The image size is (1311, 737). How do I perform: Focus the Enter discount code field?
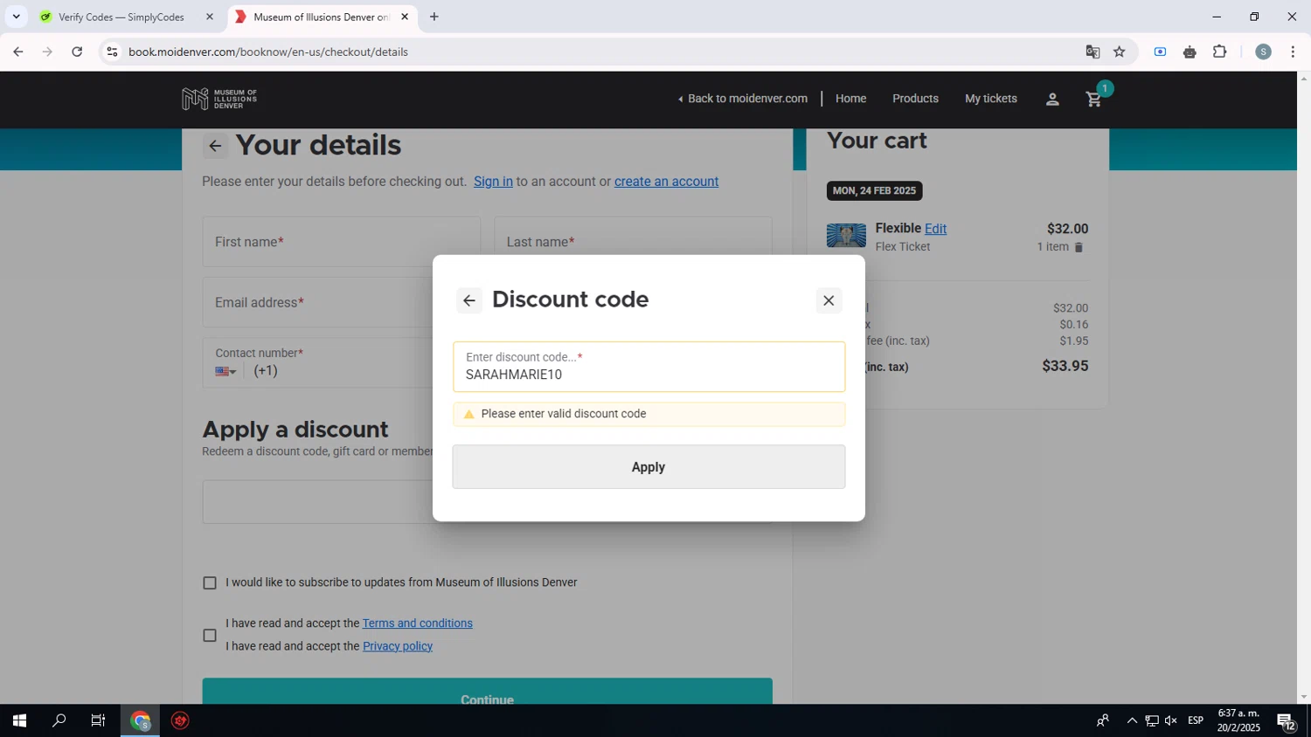pos(649,367)
